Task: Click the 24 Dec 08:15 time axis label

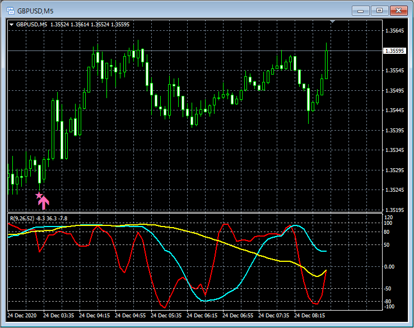Action: click(x=311, y=315)
